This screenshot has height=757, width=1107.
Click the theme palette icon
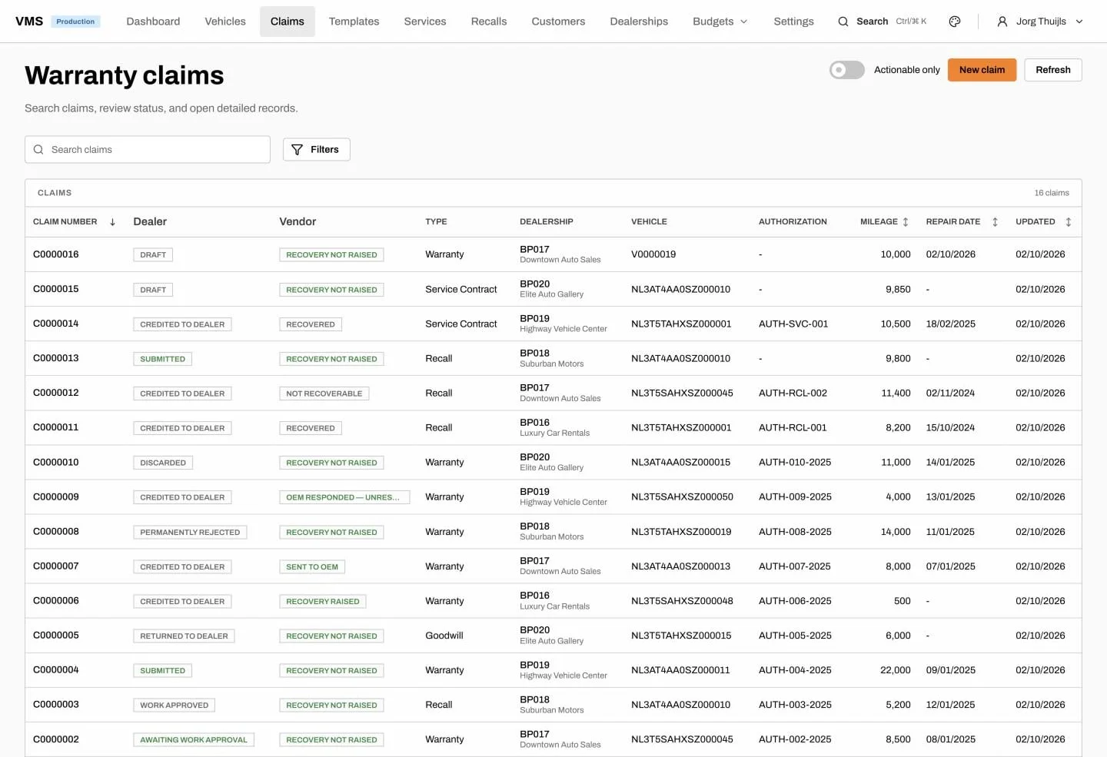(955, 22)
